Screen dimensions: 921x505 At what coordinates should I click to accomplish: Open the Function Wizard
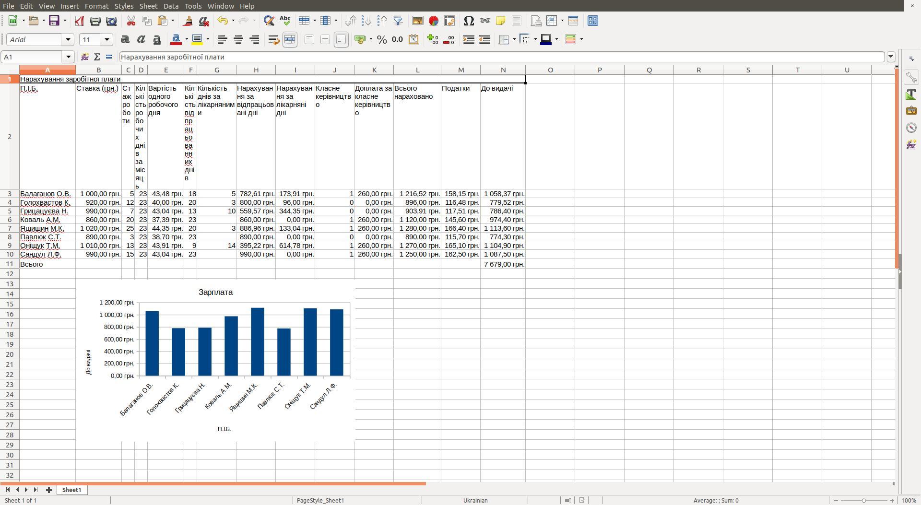tap(85, 57)
